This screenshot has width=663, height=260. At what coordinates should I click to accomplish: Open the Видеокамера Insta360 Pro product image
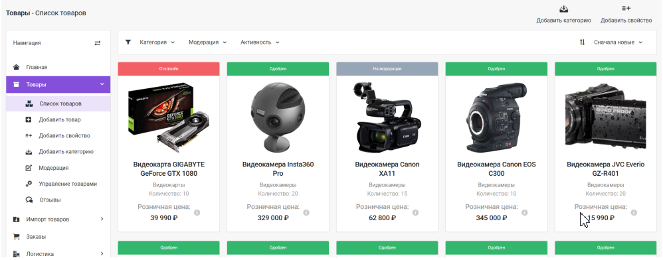(x=278, y=117)
